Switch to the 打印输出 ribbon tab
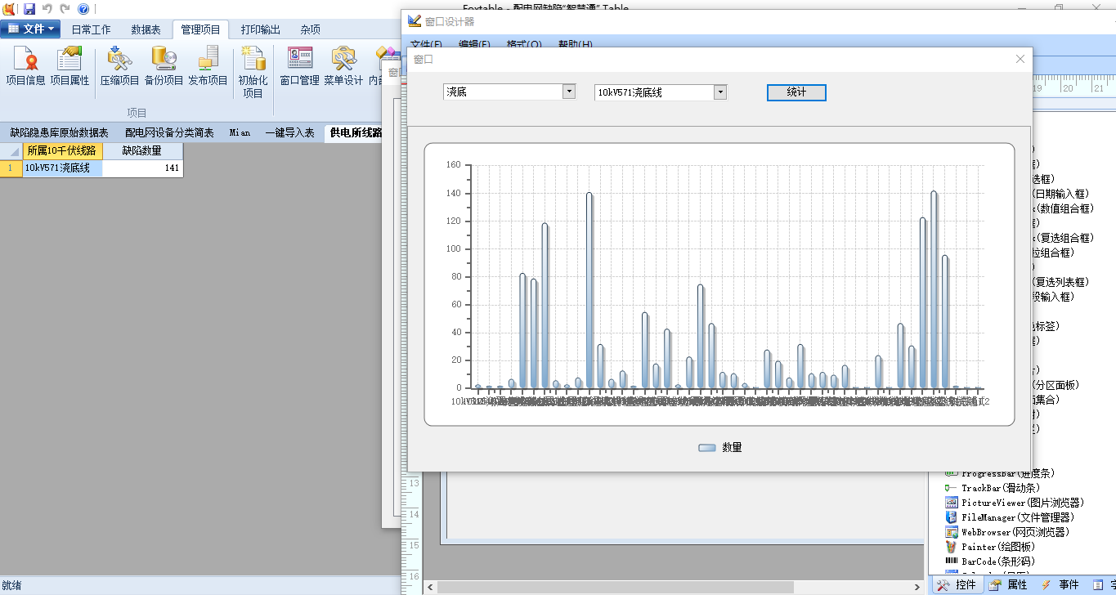This screenshot has width=1116, height=595. click(260, 29)
